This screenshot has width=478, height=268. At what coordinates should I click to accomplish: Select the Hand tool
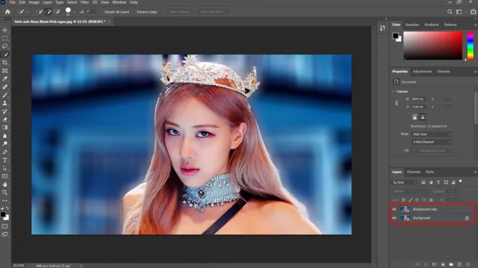(5, 184)
